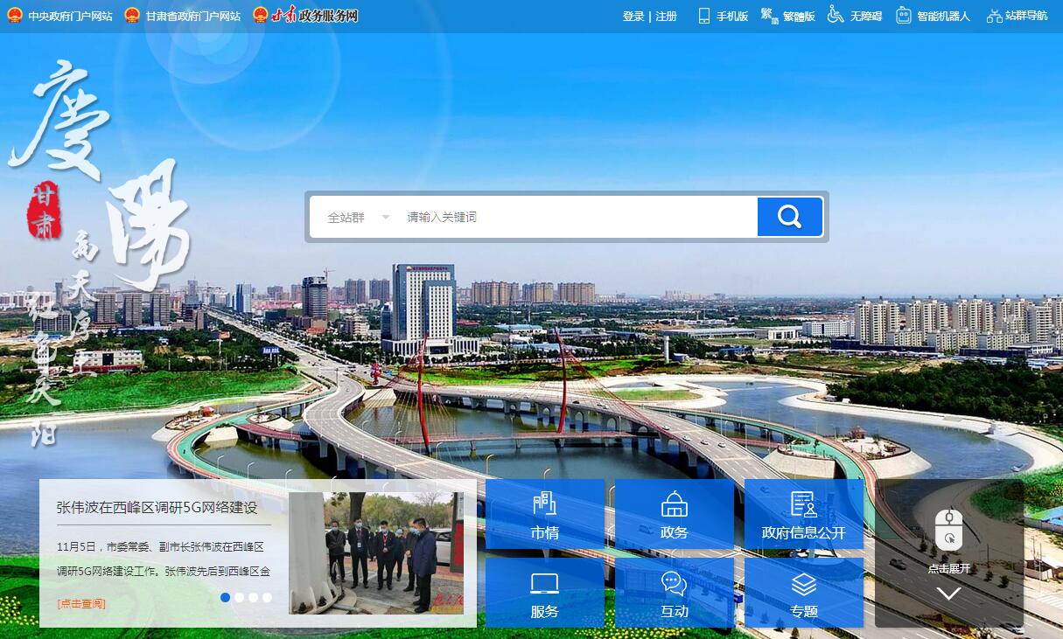Open the 站群导航 site group navigation
1063x639 pixels.
point(1017,16)
